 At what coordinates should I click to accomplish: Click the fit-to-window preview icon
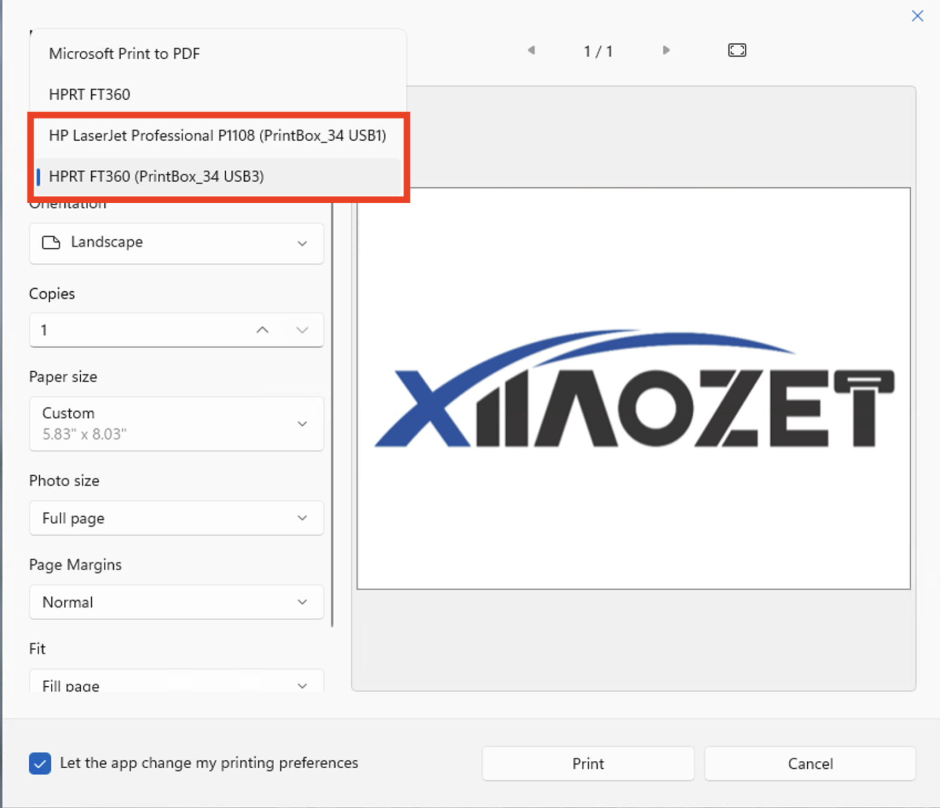coord(737,50)
